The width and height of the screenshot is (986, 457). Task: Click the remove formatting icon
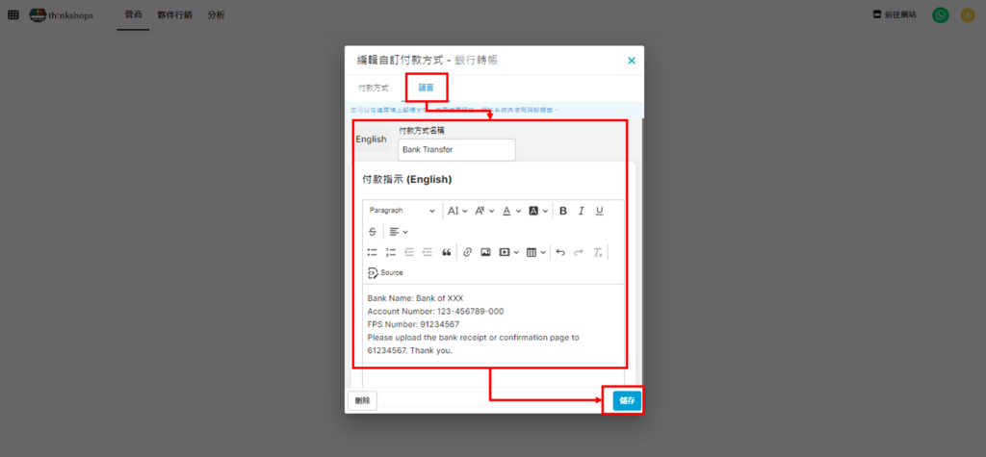[x=597, y=252]
